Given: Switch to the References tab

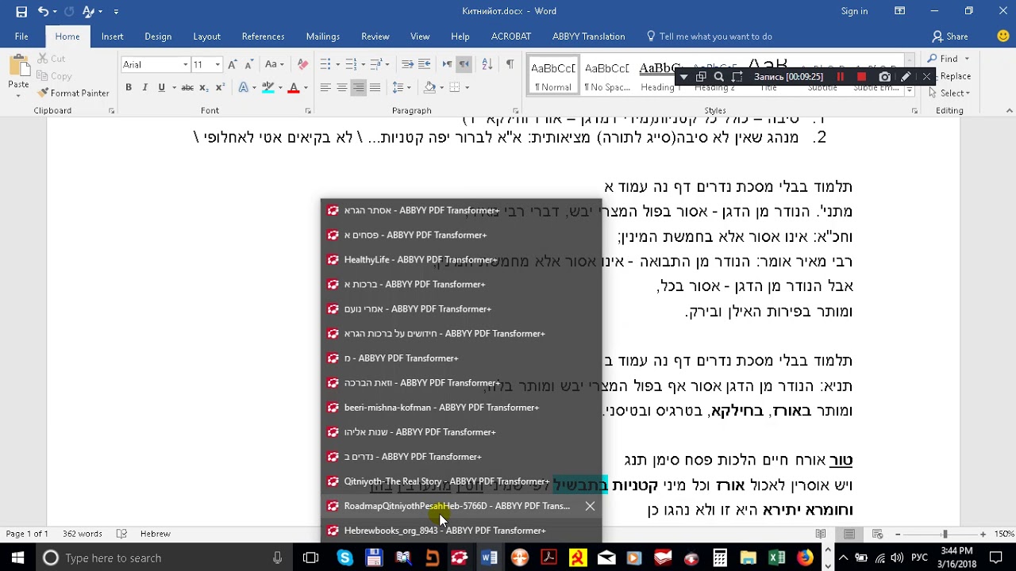Looking at the screenshot, I should click(263, 36).
